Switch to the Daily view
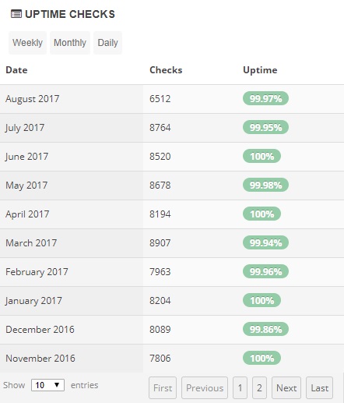This screenshot has height=403, width=344. tap(107, 43)
